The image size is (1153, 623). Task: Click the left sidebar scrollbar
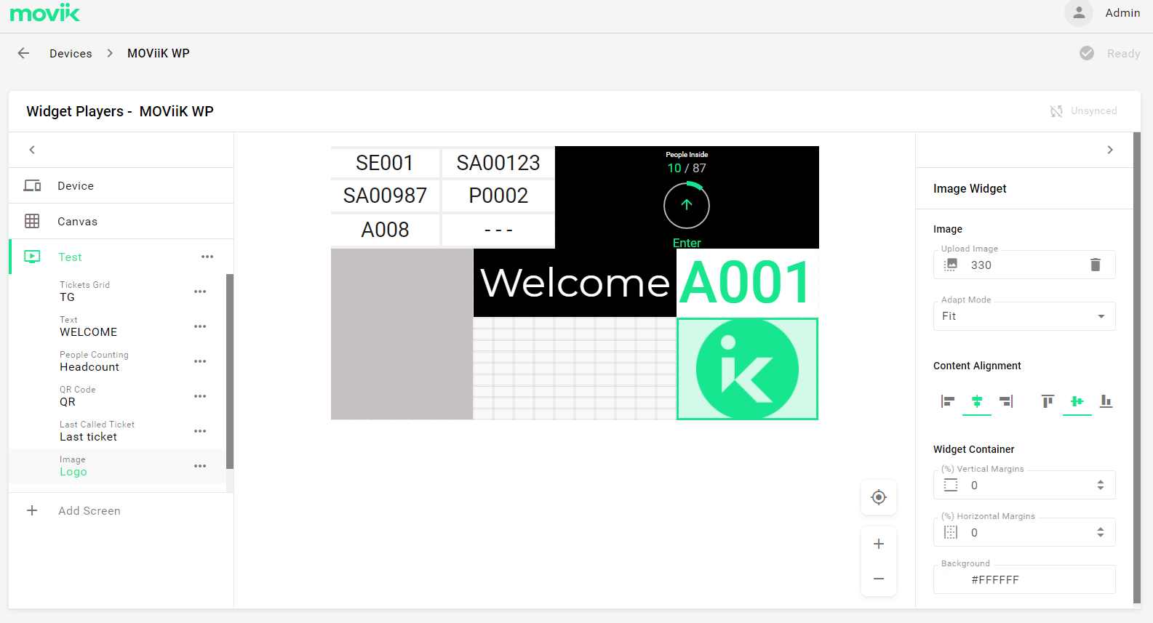click(230, 371)
